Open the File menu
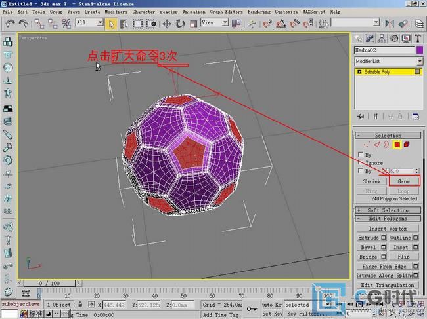The width and height of the screenshot is (427, 319). coord(8,12)
